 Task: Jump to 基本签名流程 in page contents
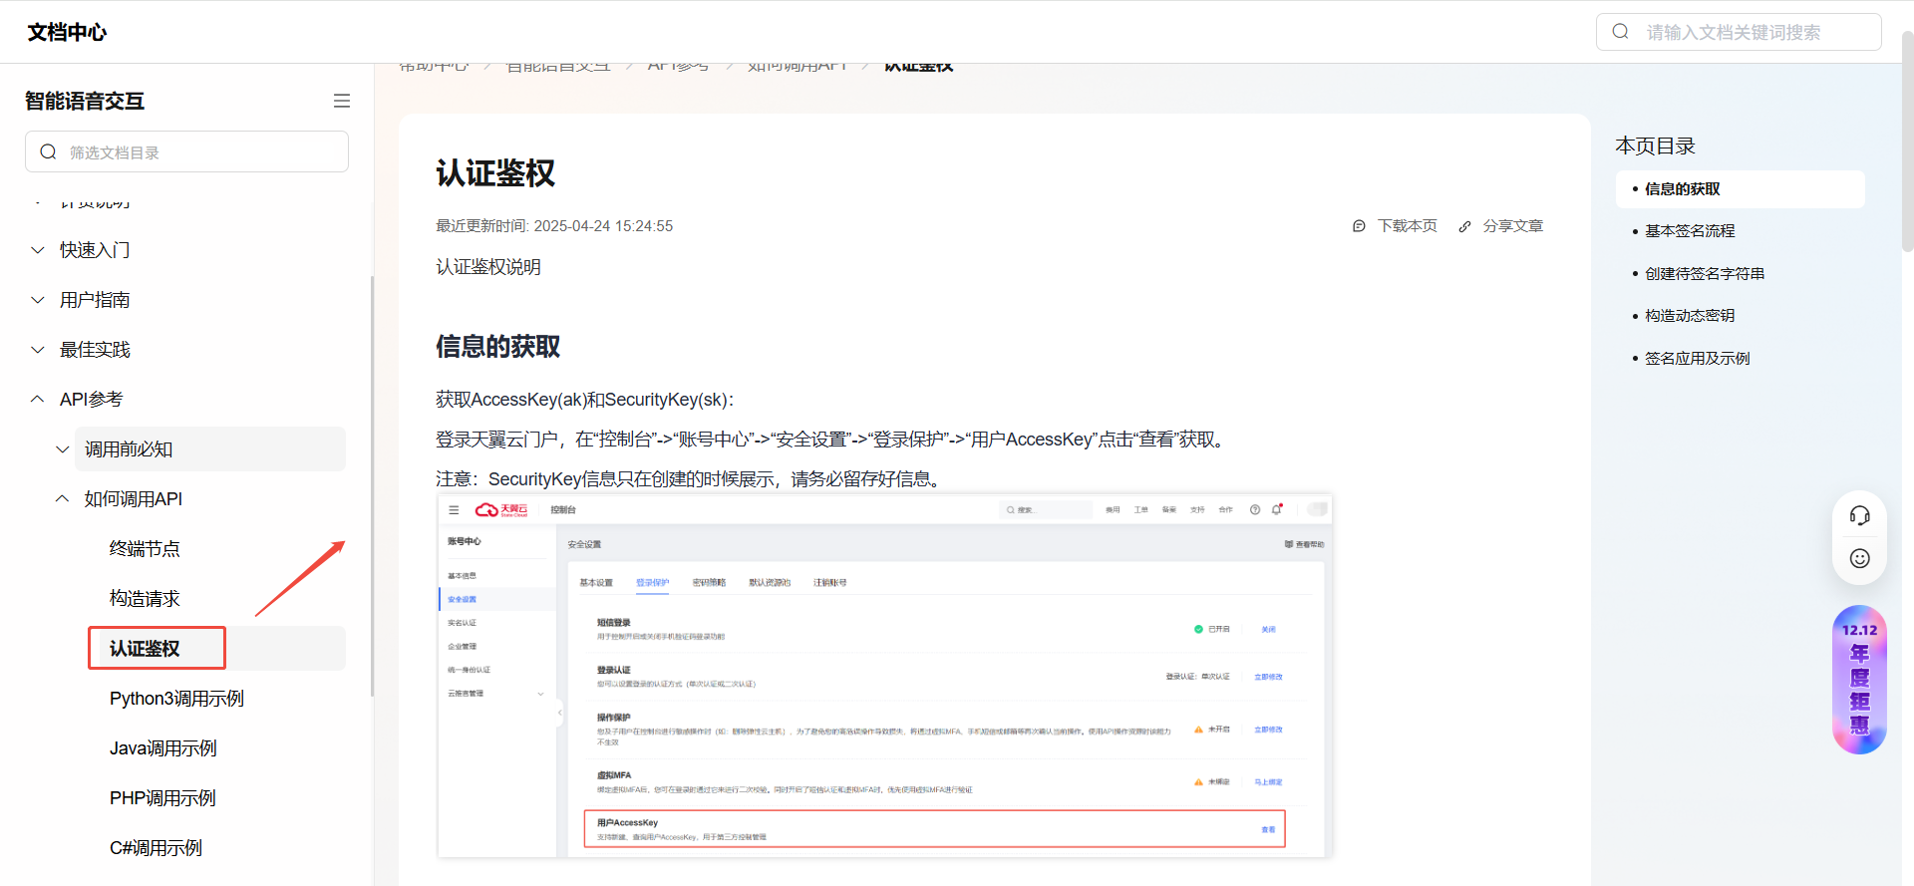point(1690,231)
